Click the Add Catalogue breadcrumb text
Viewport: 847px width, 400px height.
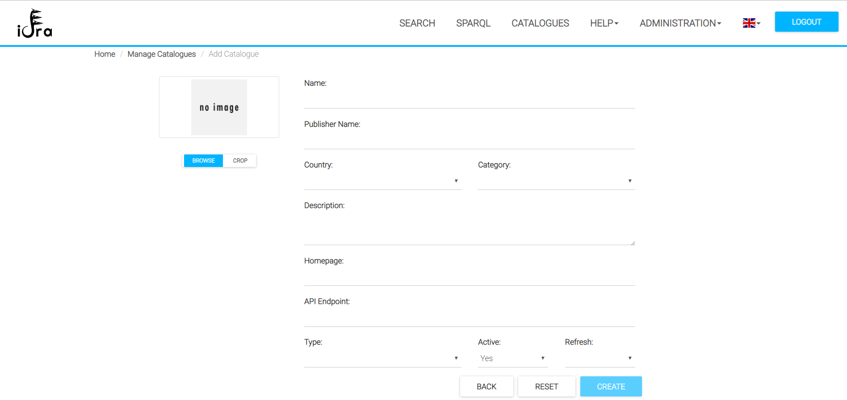(234, 54)
